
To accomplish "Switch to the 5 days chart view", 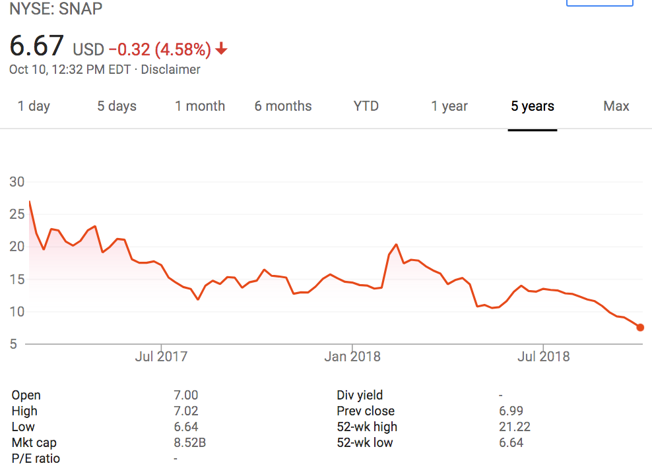I will coord(116,105).
